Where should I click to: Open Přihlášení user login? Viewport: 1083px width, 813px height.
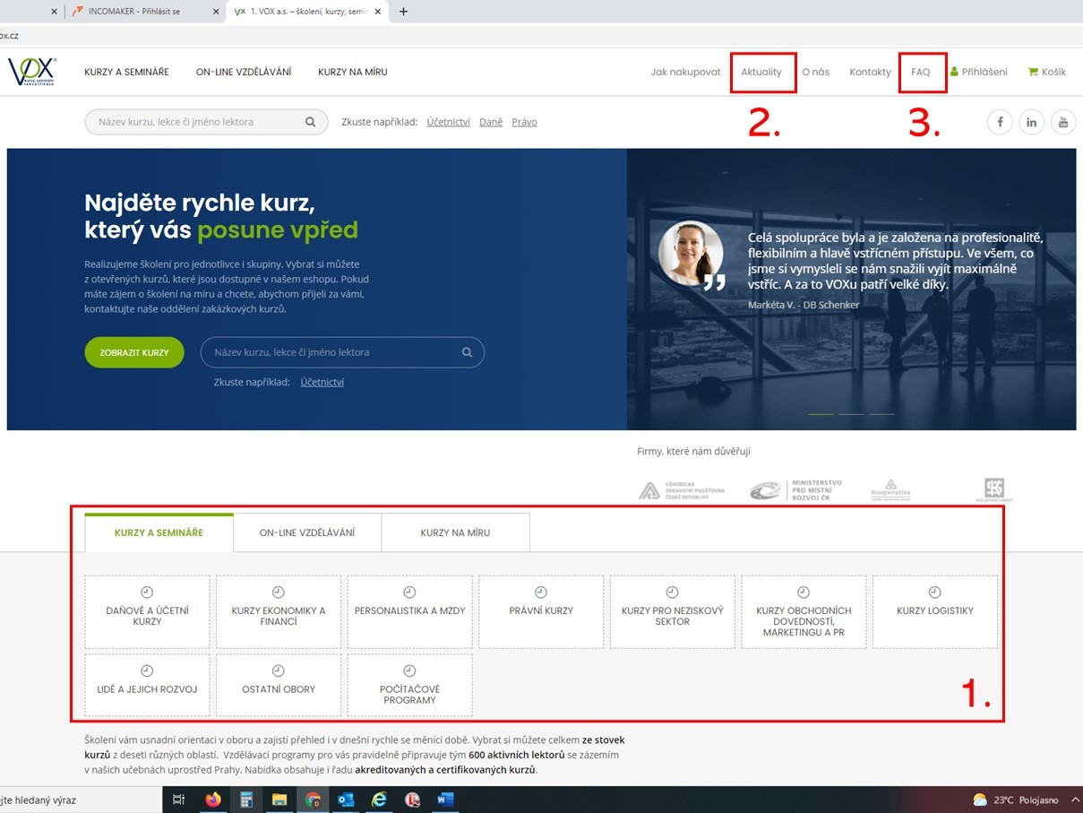coord(978,72)
